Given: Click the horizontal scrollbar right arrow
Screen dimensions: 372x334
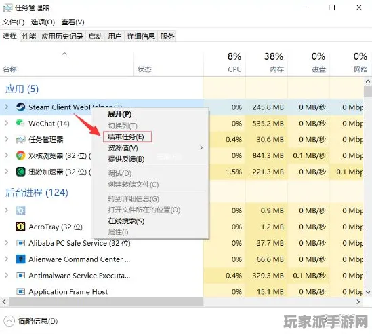Looking at the screenshot, I should [358, 302].
